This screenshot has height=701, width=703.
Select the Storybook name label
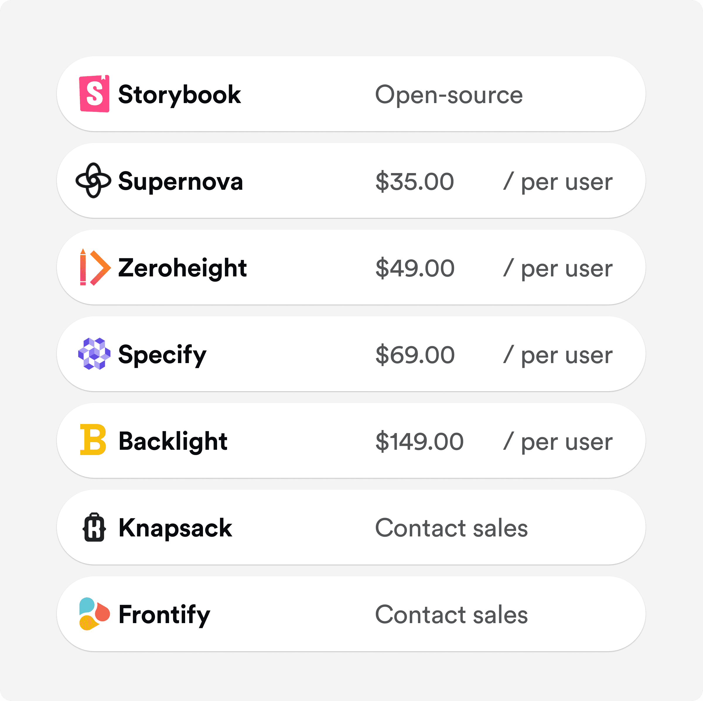coord(179,95)
